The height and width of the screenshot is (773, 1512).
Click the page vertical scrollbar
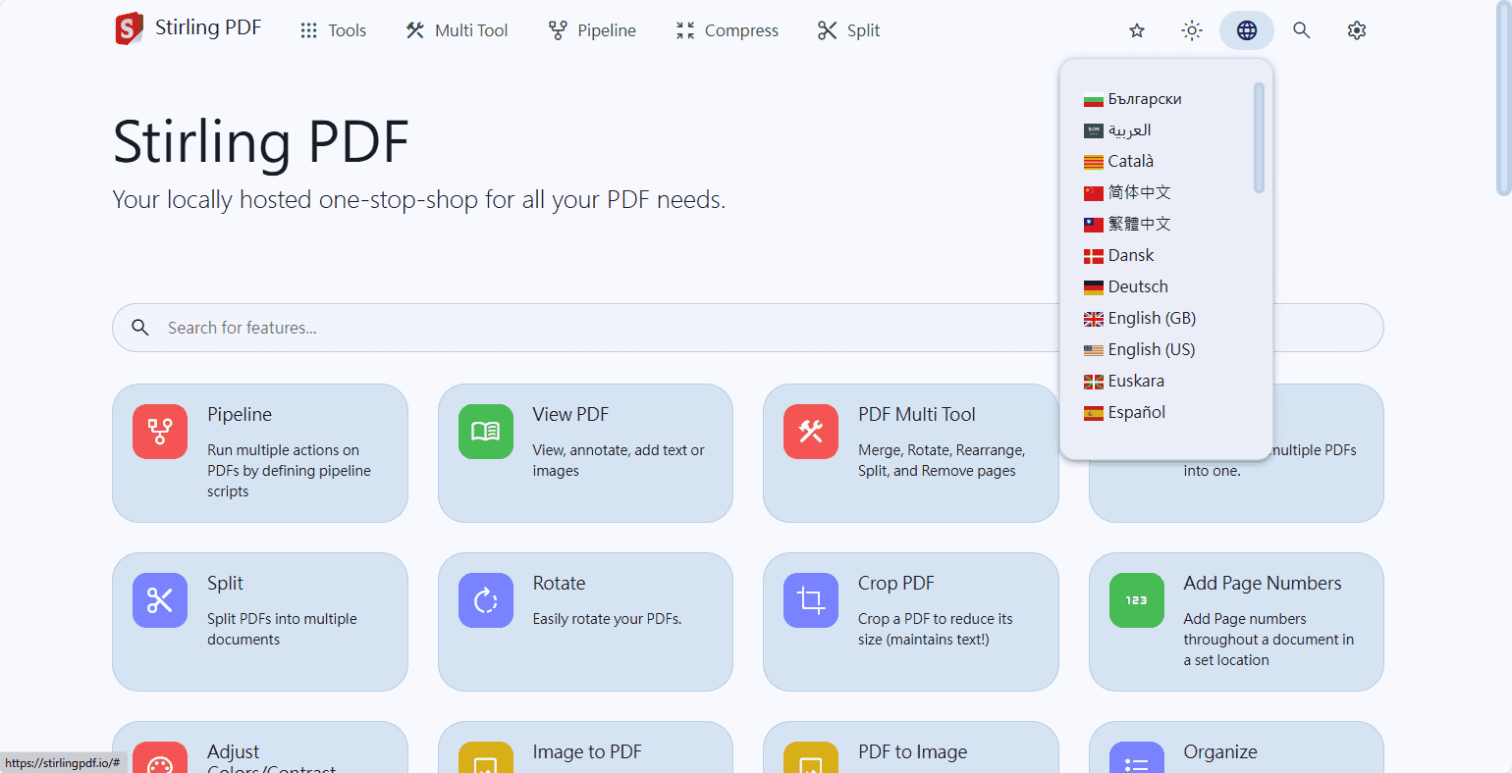1503,98
